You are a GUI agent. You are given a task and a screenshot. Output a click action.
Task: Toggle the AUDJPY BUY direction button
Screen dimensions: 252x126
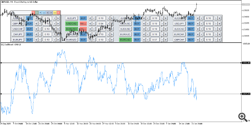tap(83, 18)
